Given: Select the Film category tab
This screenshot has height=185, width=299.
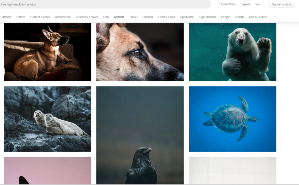Looking at the screenshot, I should pos(106,17).
